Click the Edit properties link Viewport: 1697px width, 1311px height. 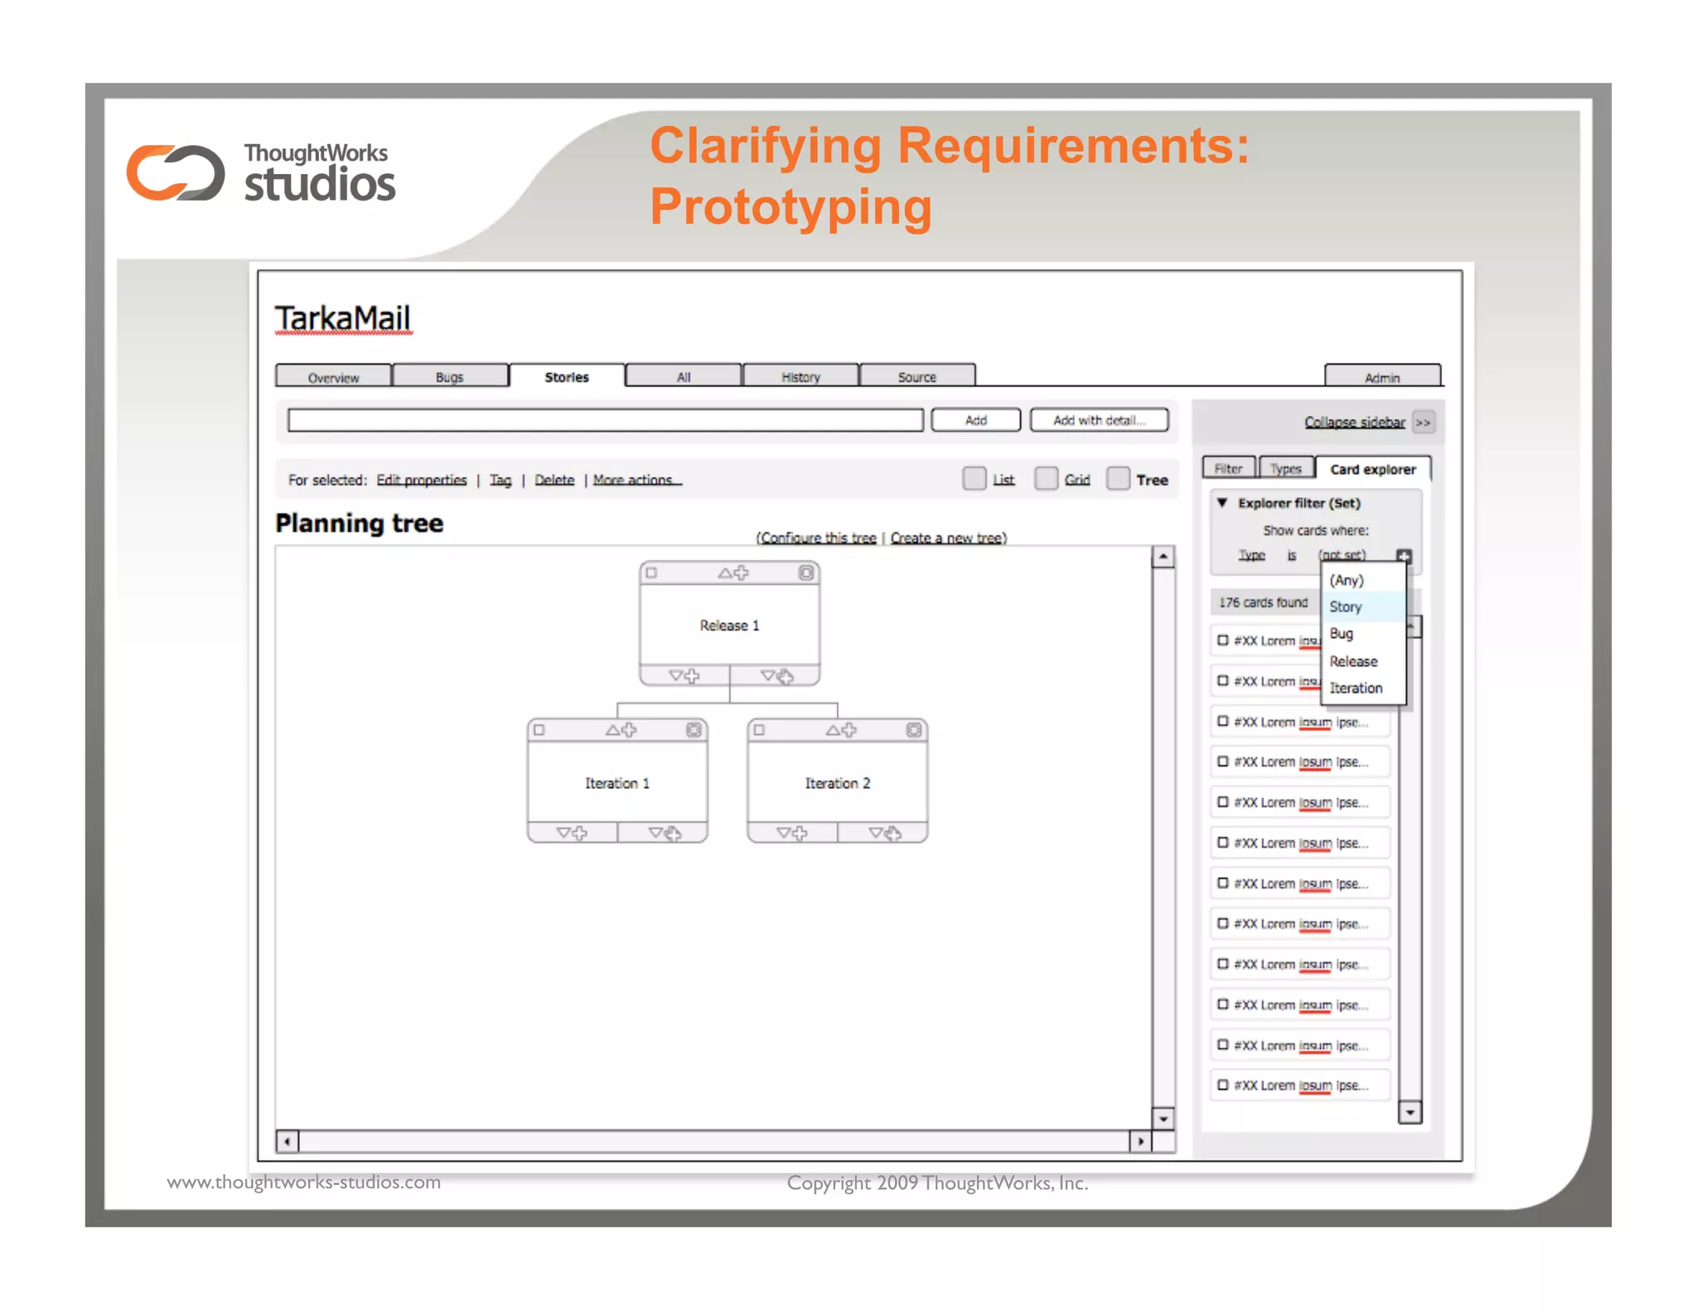(422, 480)
